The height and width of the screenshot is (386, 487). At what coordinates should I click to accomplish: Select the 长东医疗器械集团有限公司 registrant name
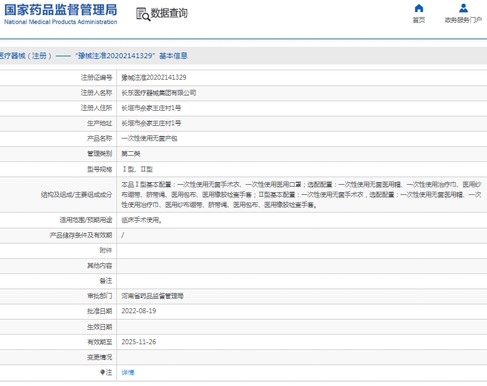click(159, 92)
